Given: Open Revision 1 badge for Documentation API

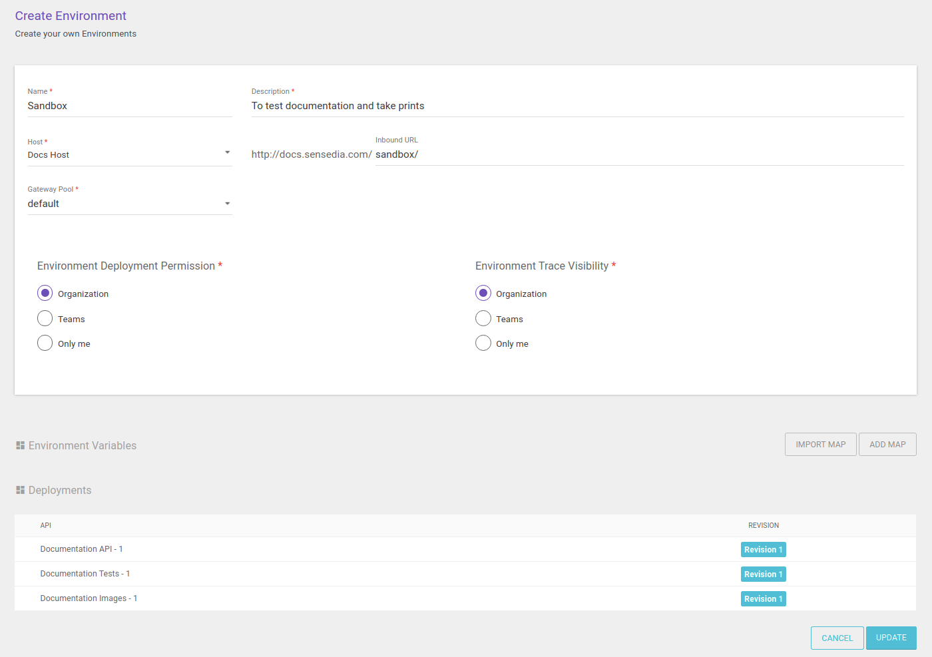Looking at the screenshot, I should (763, 549).
